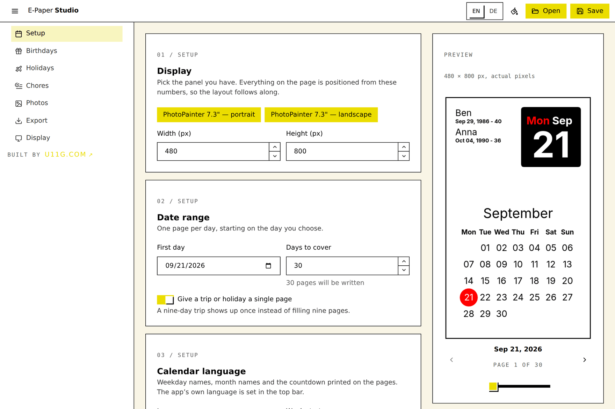Click 'Sep 21, 2026' preview date
Image resolution: width=615 pixels, height=409 pixels.
[x=518, y=349]
